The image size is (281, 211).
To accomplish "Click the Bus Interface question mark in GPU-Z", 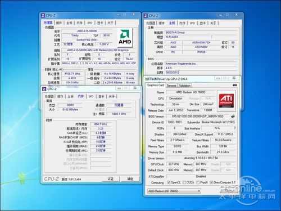I will coord(235,128).
